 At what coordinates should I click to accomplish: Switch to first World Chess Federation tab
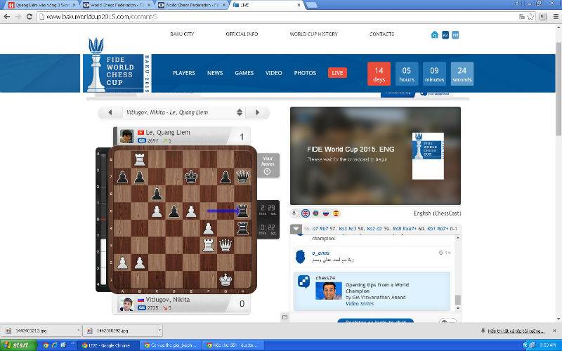point(117,5)
